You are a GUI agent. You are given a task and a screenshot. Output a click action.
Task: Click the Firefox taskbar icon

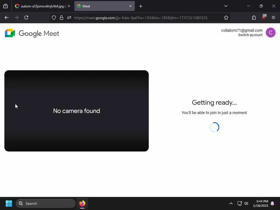coord(82,203)
